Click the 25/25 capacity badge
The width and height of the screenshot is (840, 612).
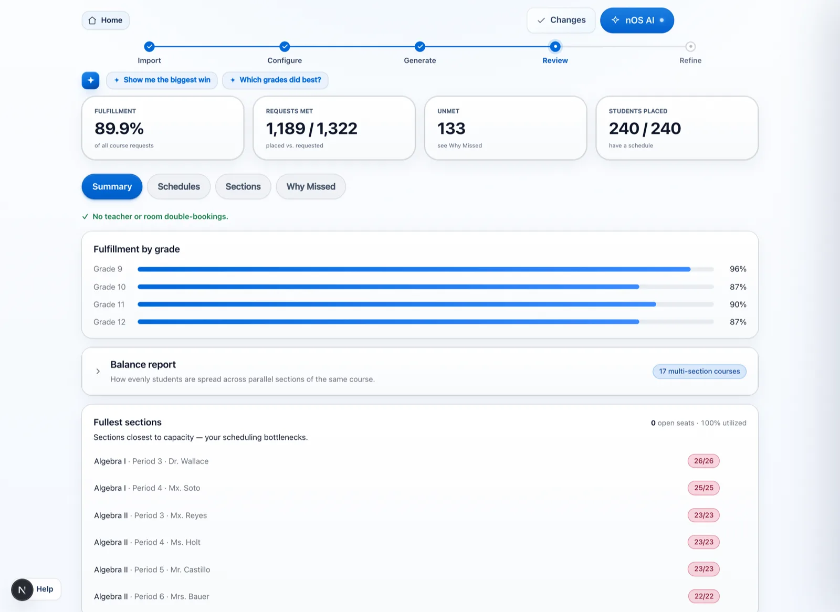tap(703, 488)
